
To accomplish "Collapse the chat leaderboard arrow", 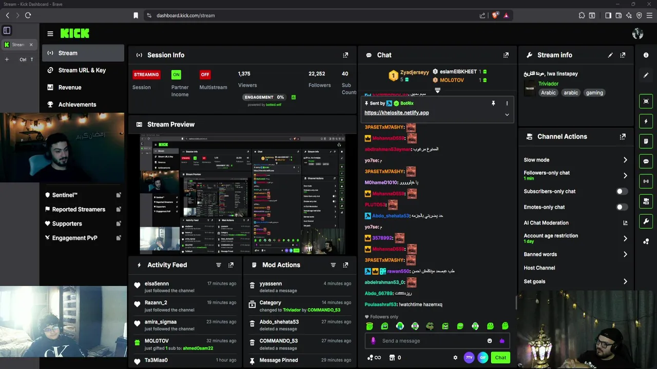I will [x=437, y=90].
